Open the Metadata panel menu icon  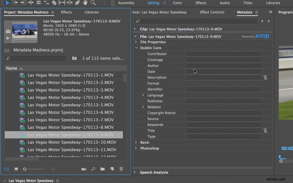[257, 12]
